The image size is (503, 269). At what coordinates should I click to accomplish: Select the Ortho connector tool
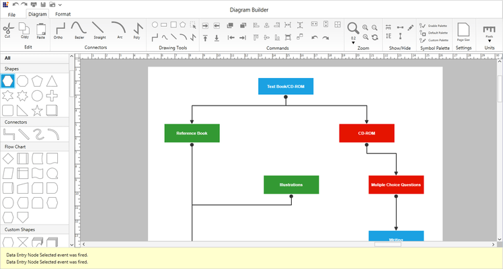(x=60, y=28)
